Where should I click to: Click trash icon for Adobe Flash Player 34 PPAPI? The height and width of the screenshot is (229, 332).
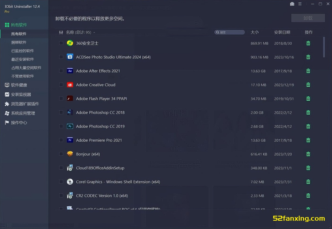[308, 98]
